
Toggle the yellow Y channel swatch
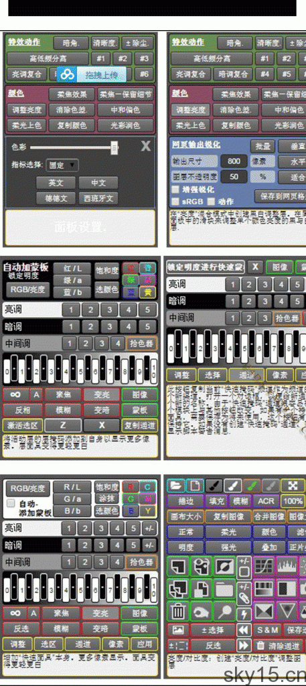pyautogui.click(x=148, y=510)
